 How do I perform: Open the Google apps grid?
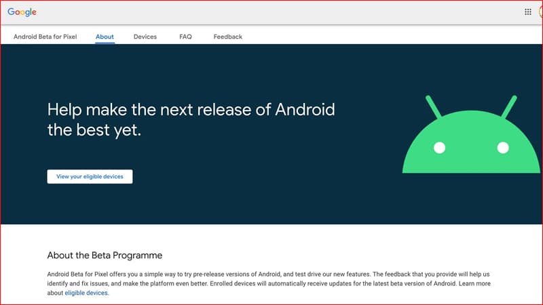(x=528, y=12)
